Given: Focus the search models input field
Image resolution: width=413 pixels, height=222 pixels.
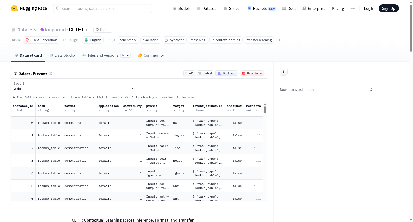Looking at the screenshot, I should [103, 8].
